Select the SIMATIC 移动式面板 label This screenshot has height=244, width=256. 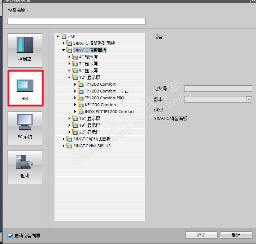point(92,139)
